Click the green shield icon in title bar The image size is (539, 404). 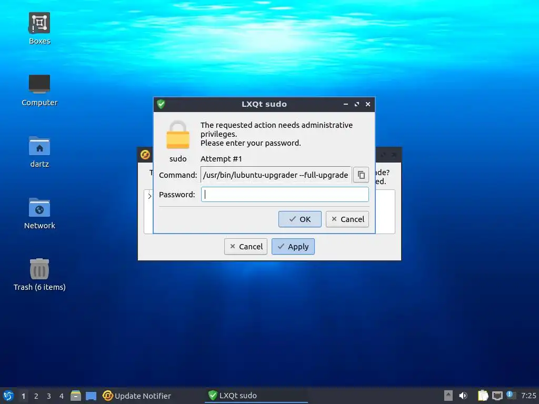[161, 104]
